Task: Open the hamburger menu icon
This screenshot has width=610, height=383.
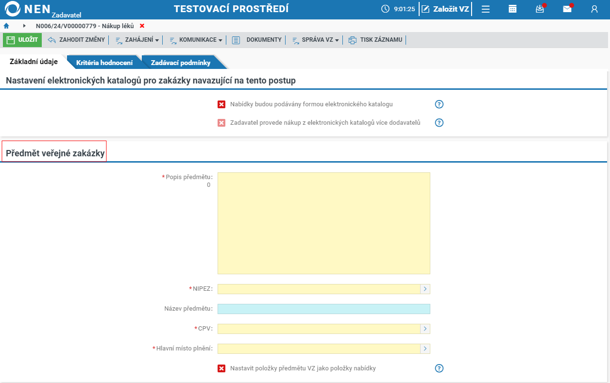Action: point(485,9)
